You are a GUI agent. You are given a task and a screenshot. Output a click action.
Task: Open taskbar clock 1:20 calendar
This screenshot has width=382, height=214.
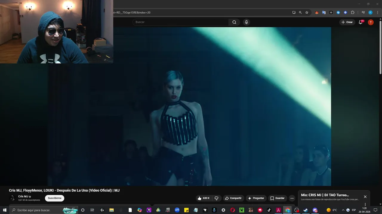coord(364,210)
